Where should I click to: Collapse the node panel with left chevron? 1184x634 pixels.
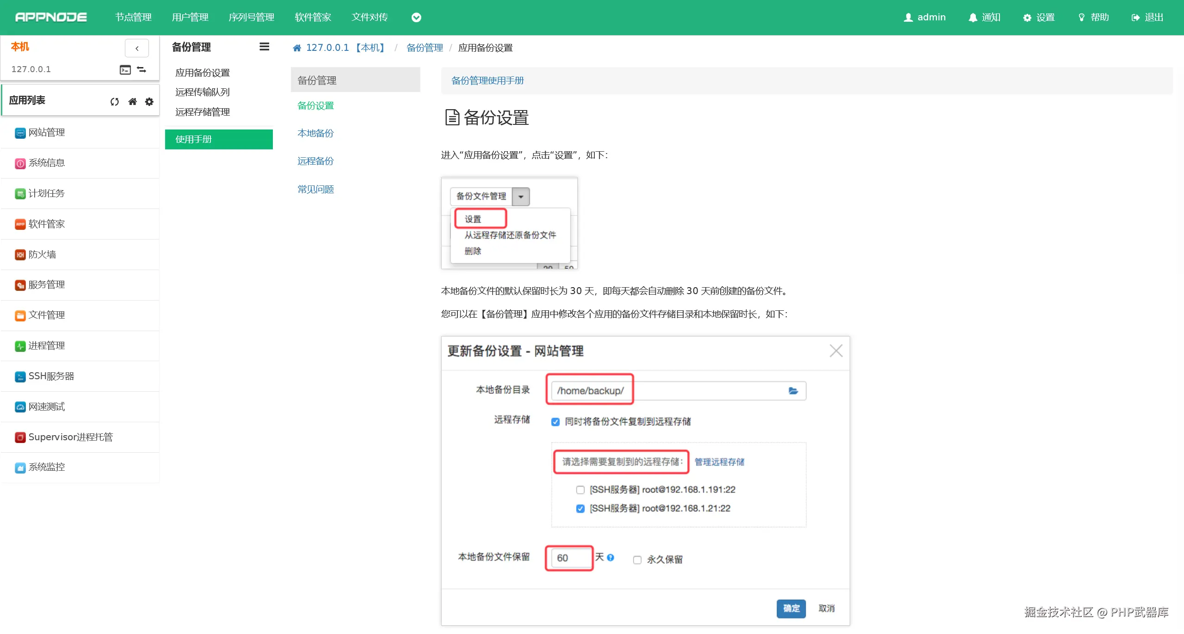click(137, 48)
